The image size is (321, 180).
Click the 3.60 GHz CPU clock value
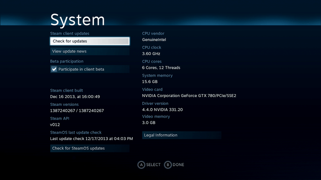(151, 54)
